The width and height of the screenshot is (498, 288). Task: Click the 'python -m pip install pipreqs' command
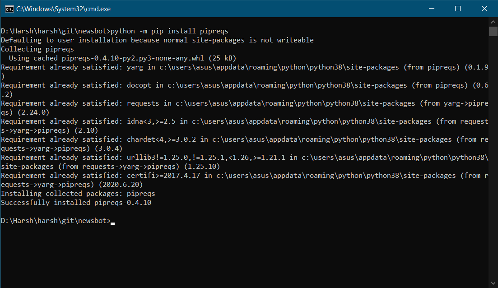point(169,31)
